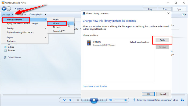Select Customize navigation pane menu item
This screenshot has height=106, width=188.
click(x=24, y=32)
